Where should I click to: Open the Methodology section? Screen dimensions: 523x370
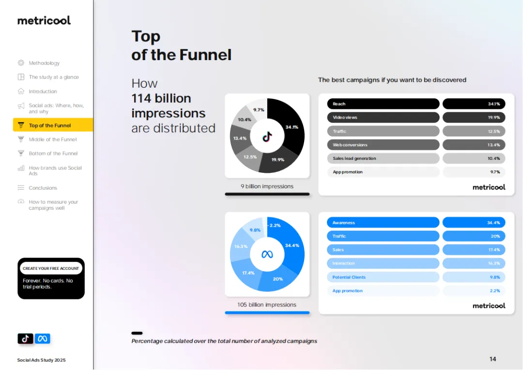click(44, 63)
